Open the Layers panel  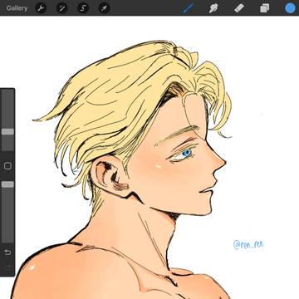coord(264,8)
